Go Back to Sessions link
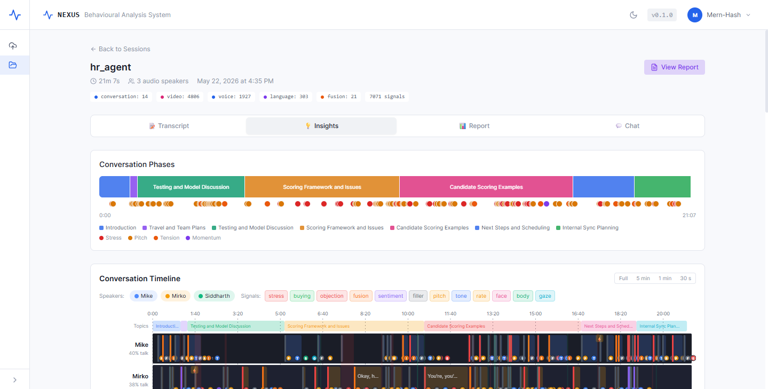 (120, 49)
